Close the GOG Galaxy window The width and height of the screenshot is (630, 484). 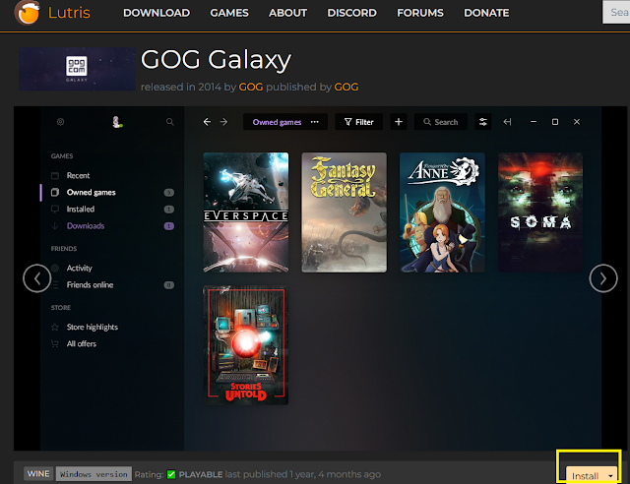click(x=577, y=122)
